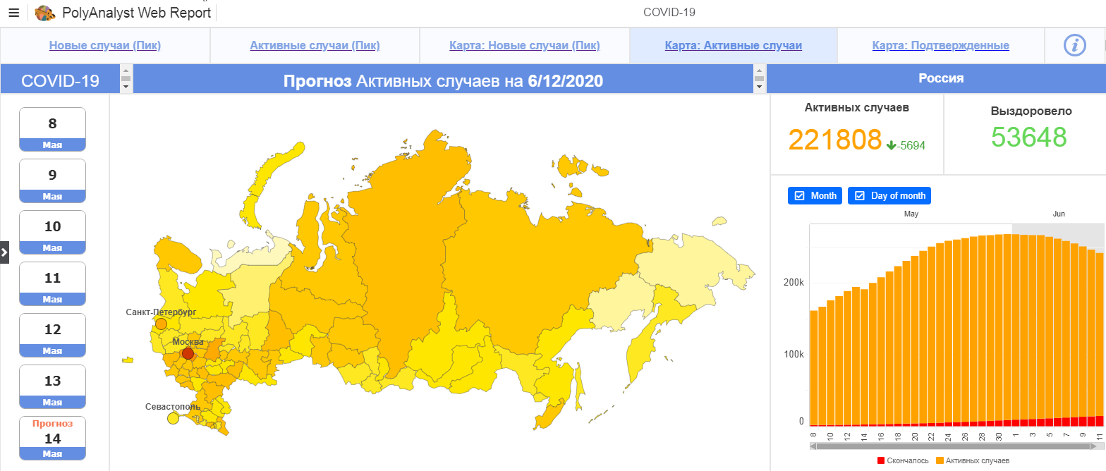1106x471 pixels.
Task: Click up arrow beside COVID-19 header
Action: (x=126, y=71)
